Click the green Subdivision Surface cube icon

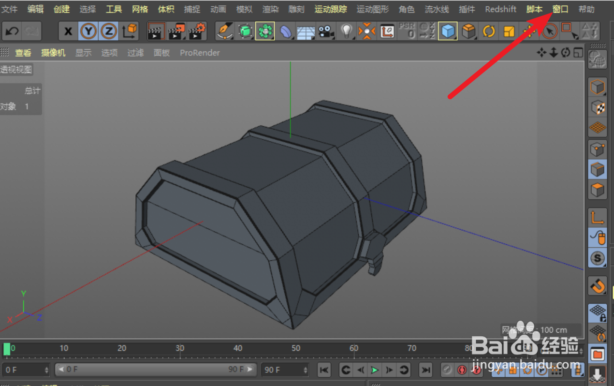click(x=246, y=31)
